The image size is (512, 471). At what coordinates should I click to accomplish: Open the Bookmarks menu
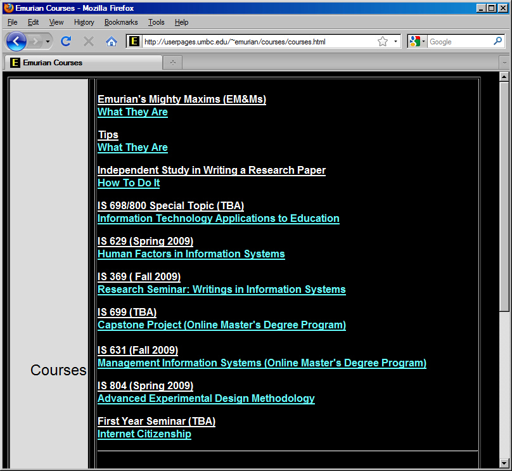coord(121,22)
